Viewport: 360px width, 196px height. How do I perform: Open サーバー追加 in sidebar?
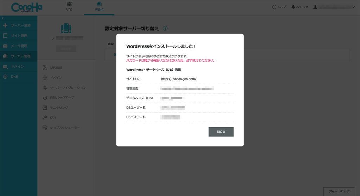pyautogui.click(x=21, y=25)
